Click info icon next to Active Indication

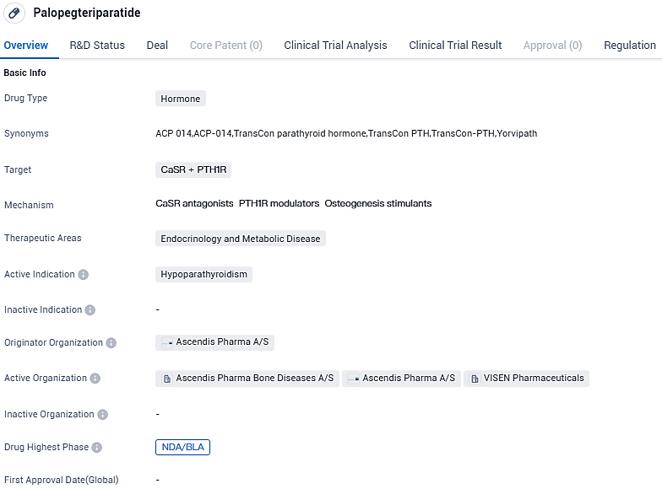(x=83, y=275)
